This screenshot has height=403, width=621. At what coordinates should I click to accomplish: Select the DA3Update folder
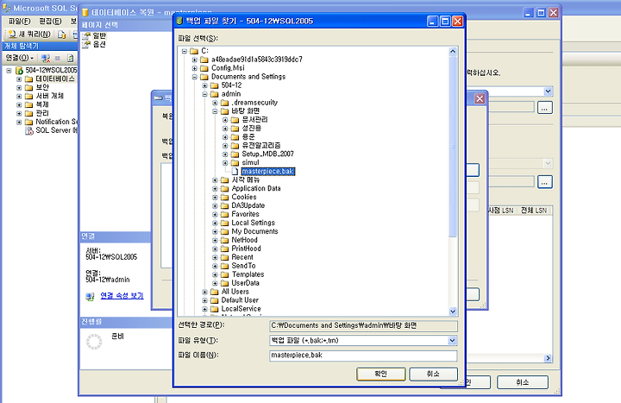click(x=248, y=205)
